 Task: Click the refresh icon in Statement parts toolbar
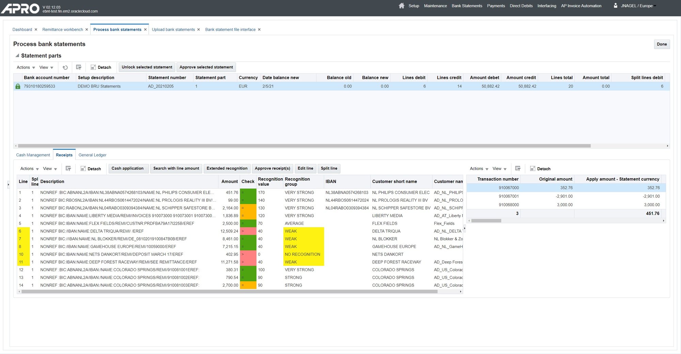click(x=65, y=67)
